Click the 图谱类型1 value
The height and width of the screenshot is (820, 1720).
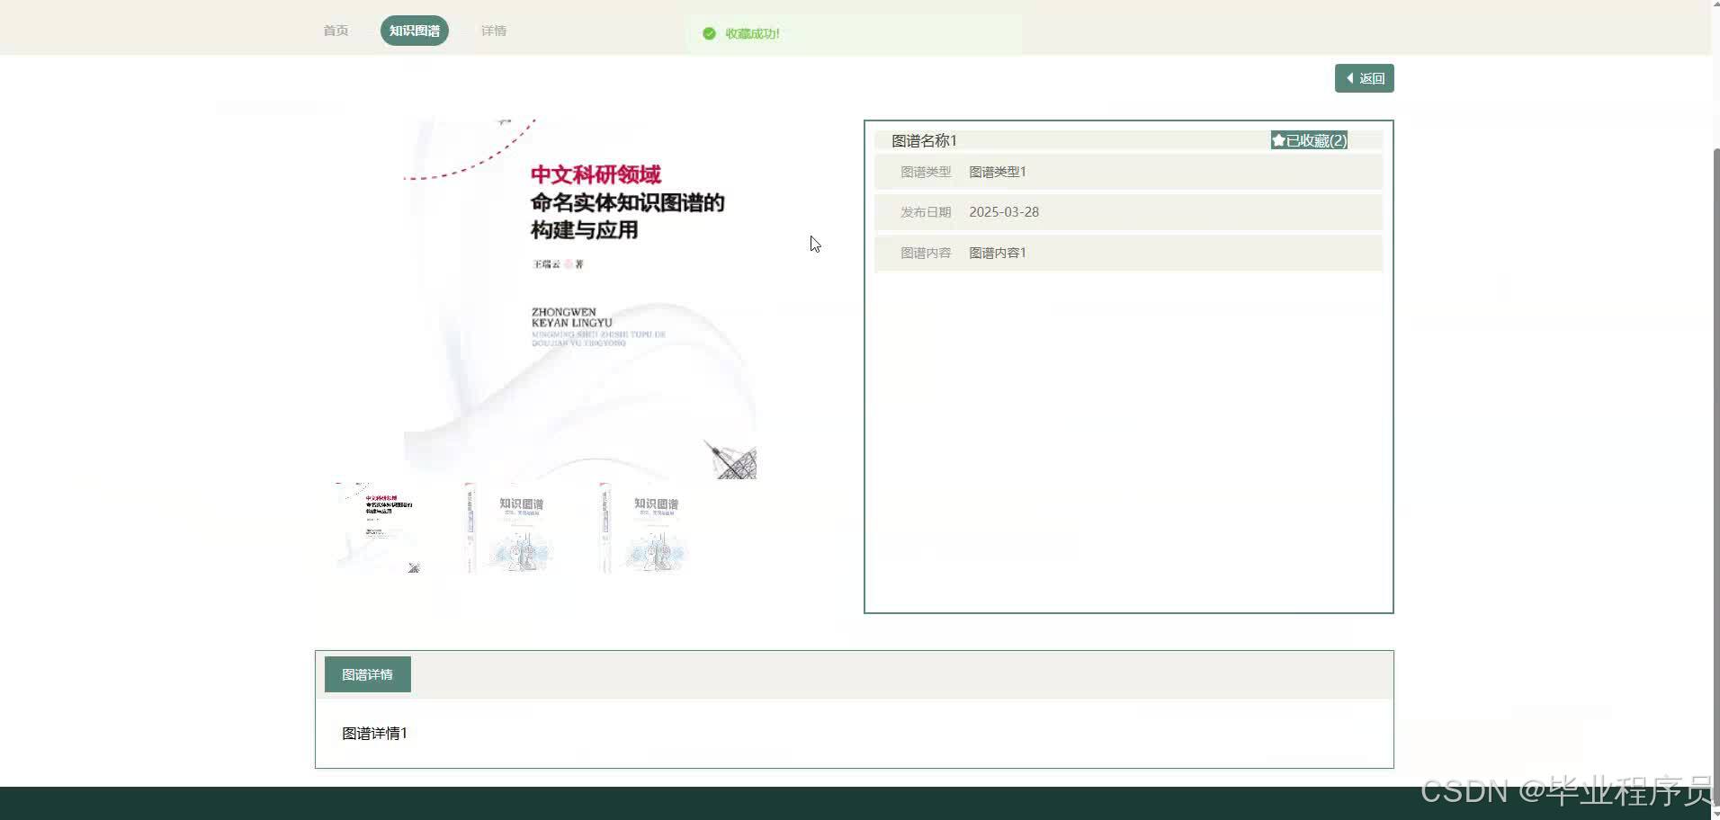pos(998,172)
